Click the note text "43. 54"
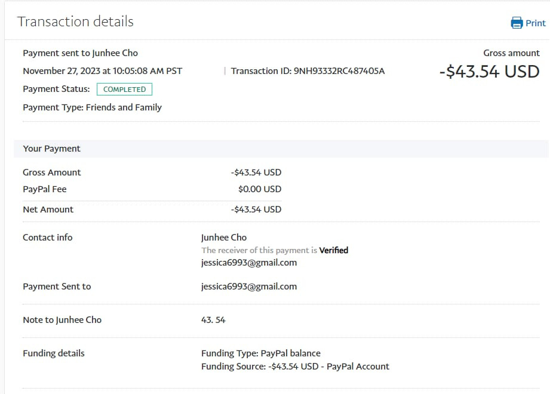 [213, 320]
